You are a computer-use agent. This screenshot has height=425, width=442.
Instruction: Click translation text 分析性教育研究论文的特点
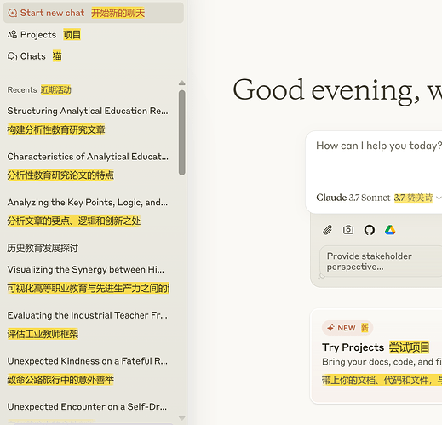(60, 175)
